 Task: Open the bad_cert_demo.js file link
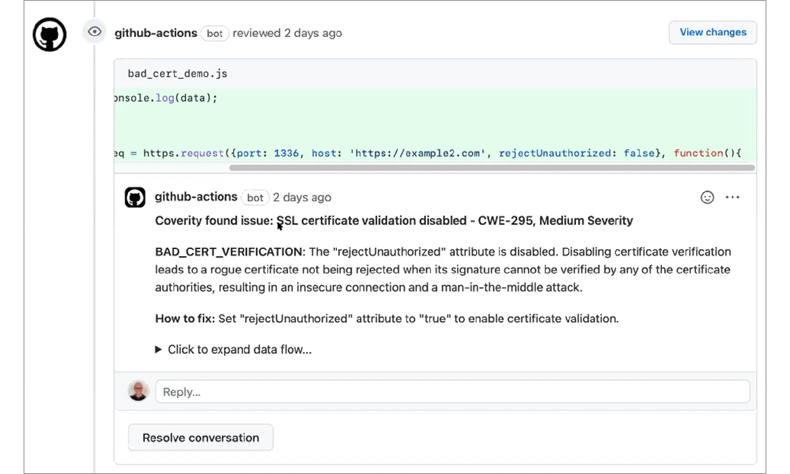click(177, 73)
